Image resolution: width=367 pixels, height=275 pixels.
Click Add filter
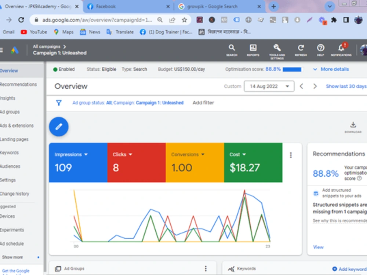pyautogui.click(x=203, y=103)
